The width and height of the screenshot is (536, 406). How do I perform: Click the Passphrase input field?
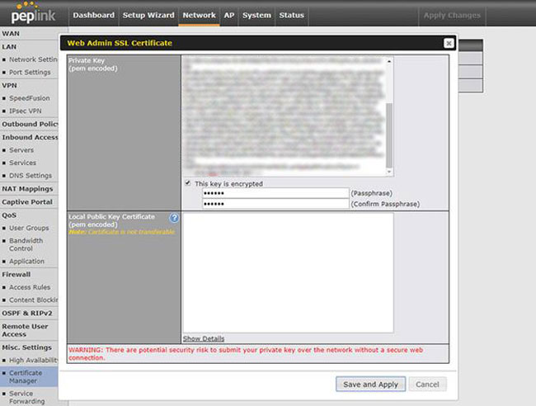[x=275, y=193]
